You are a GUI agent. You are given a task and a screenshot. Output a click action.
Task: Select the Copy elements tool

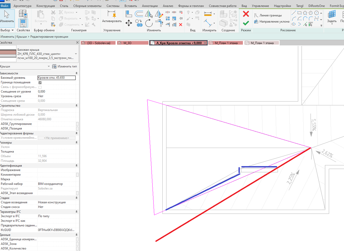139,23
